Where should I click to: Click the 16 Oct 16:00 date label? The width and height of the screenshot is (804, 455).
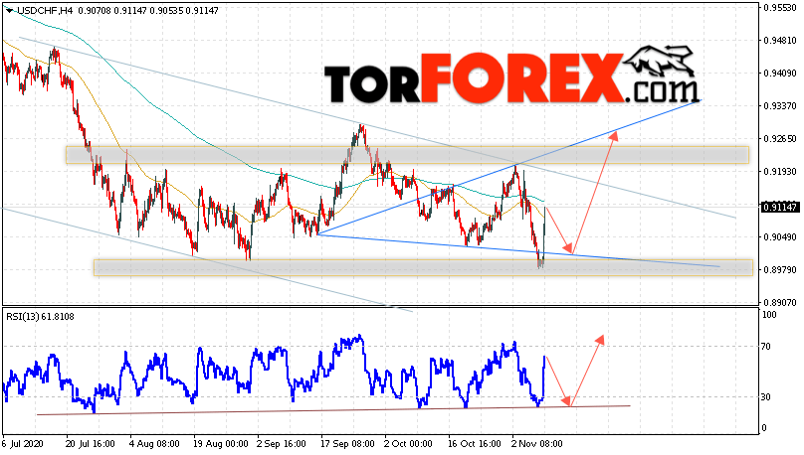[x=474, y=444]
